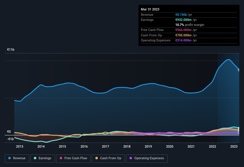This screenshot has height=167, width=244.
Task: Click the 2014 x-axis label
Action: [x=41, y=146]
